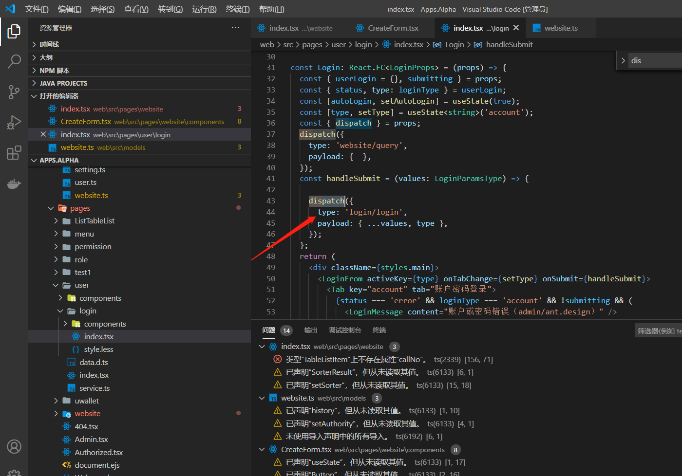Switch to the 调试控制台 panel tab
Screen dimensions: 682x476
(344, 330)
